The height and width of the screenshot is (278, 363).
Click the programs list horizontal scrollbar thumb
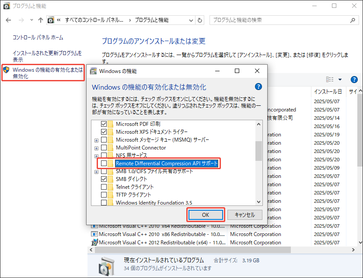click(192, 250)
